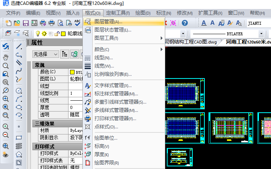Click the blue Help question mark icon
This screenshot has width=271, height=169.
pos(185,23)
